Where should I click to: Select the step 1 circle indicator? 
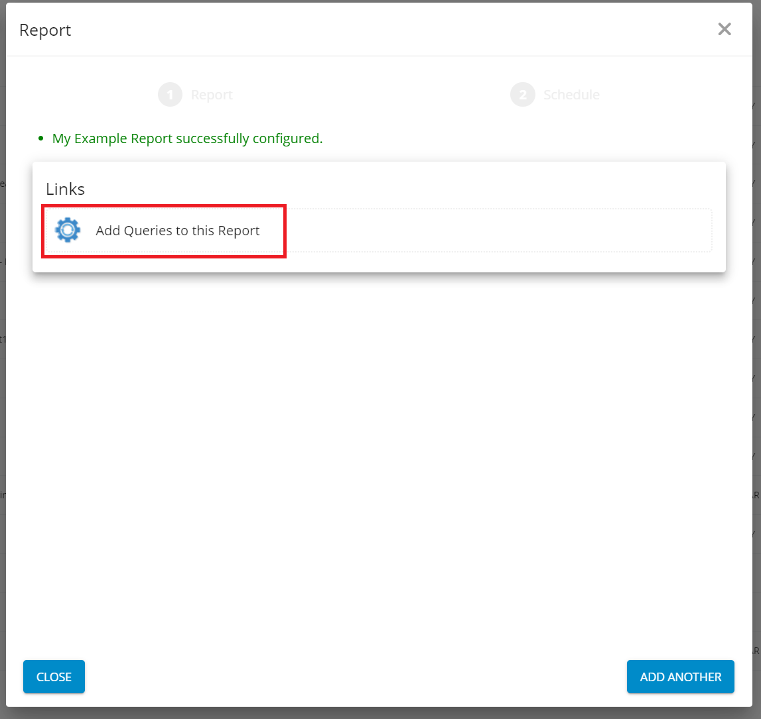[x=170, y=95]
